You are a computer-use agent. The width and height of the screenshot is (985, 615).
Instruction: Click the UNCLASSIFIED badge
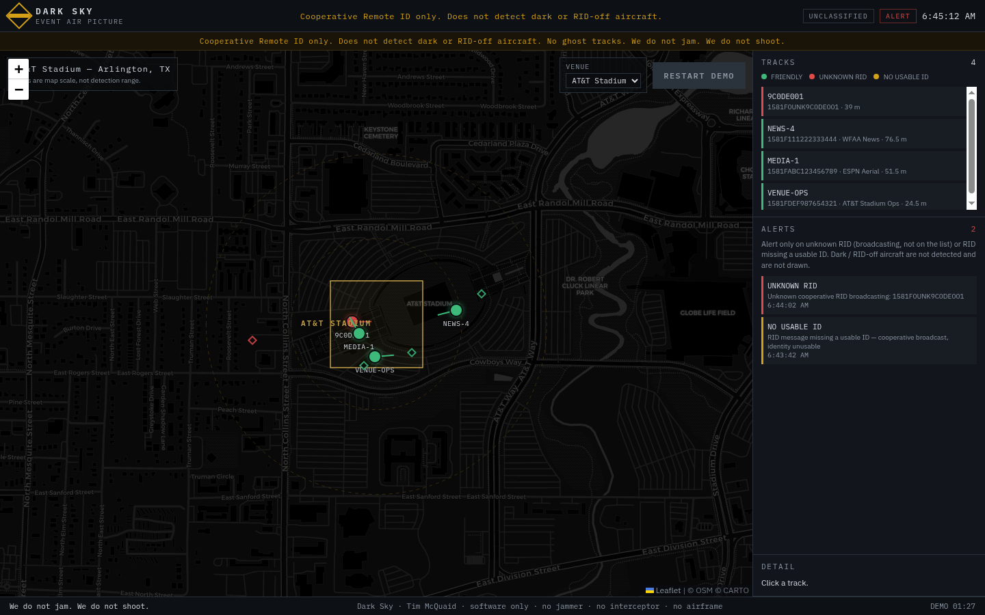tap(838, 16)
